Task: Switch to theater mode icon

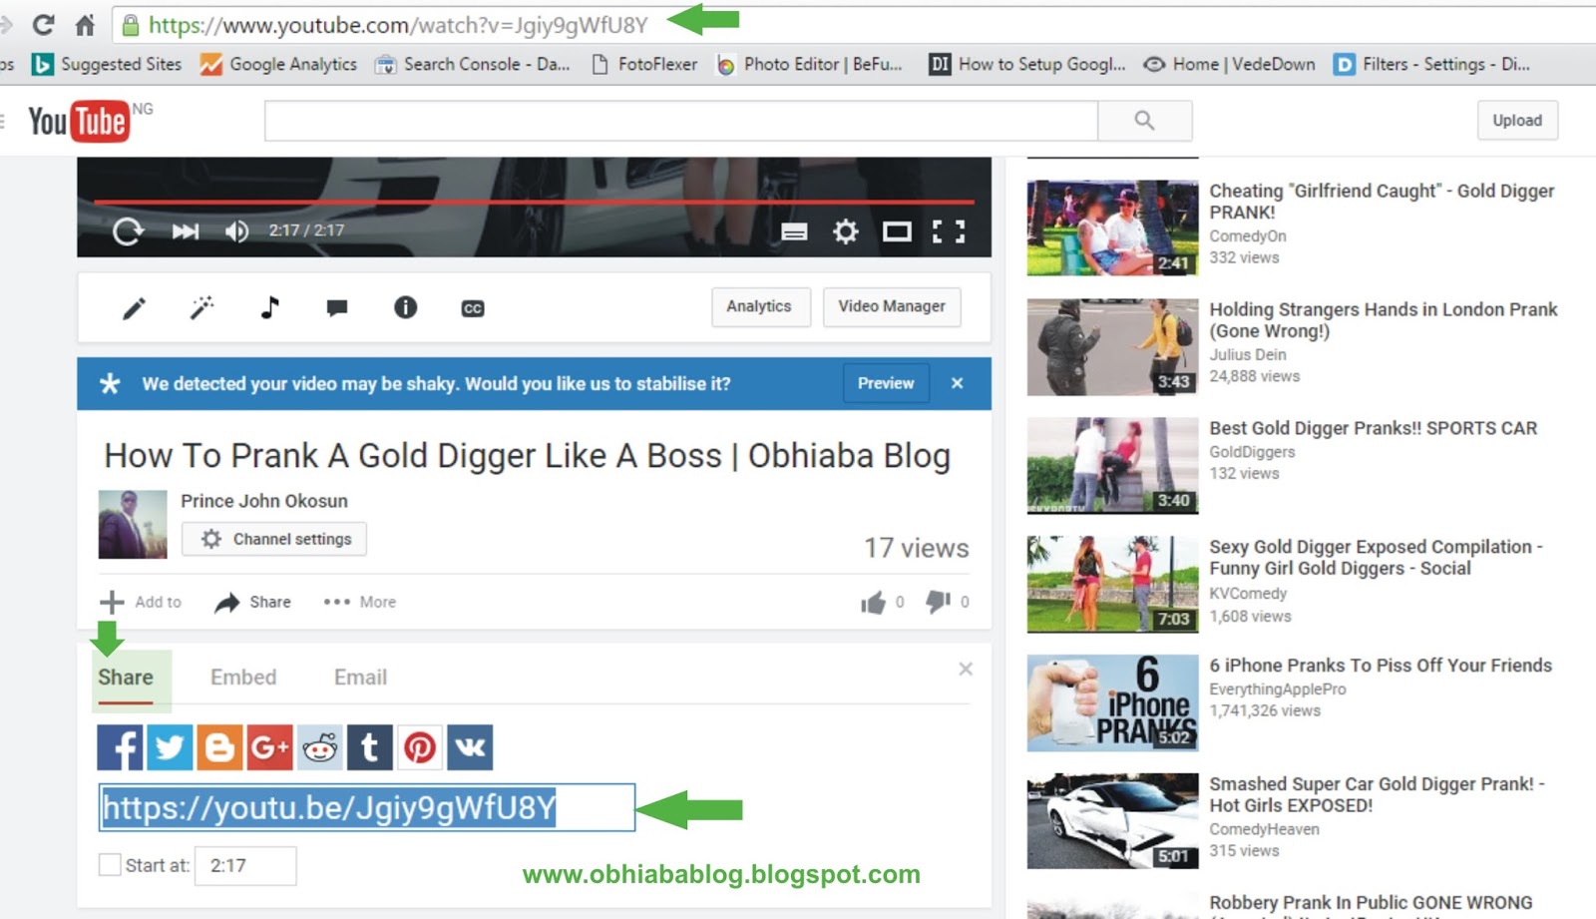Action: [897, 232]
